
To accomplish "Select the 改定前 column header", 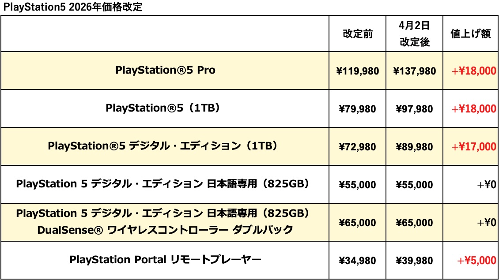I will coord(358,34).
